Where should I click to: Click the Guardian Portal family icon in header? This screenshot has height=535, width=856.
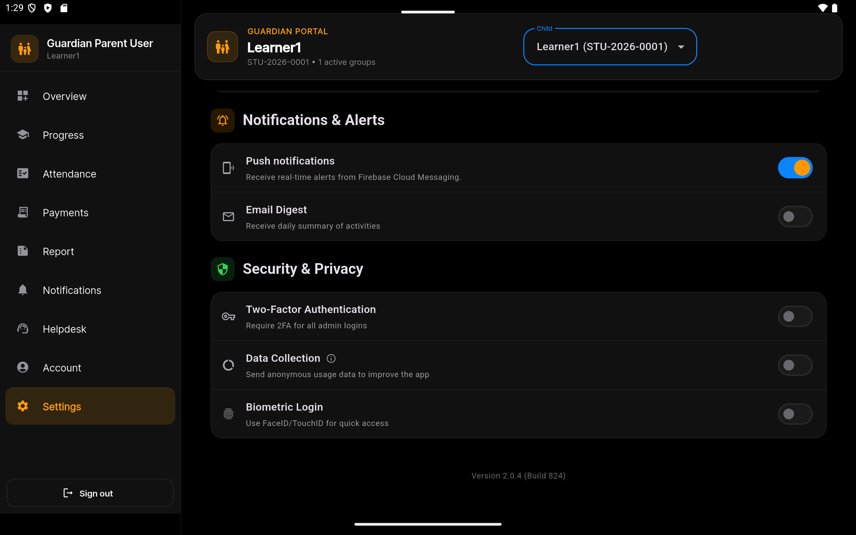point(222,47)
